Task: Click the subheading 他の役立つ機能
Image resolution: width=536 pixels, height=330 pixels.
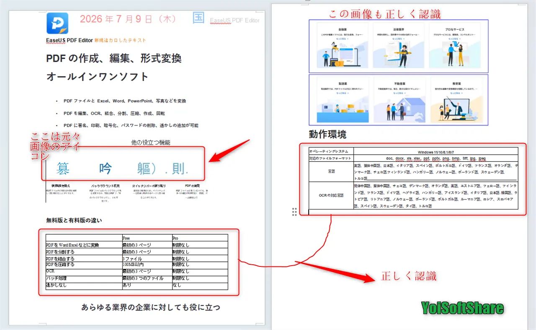Action: click(x=151, y=142)
